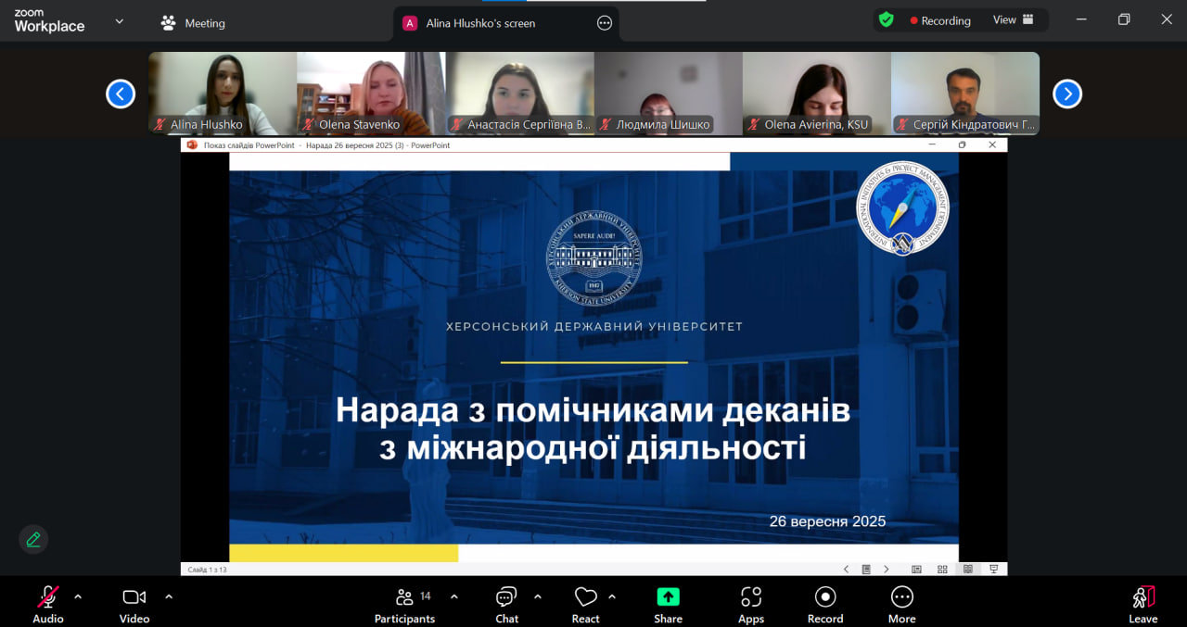Expand video options caret next to Video
The image size is (1187, 627).
169,596
